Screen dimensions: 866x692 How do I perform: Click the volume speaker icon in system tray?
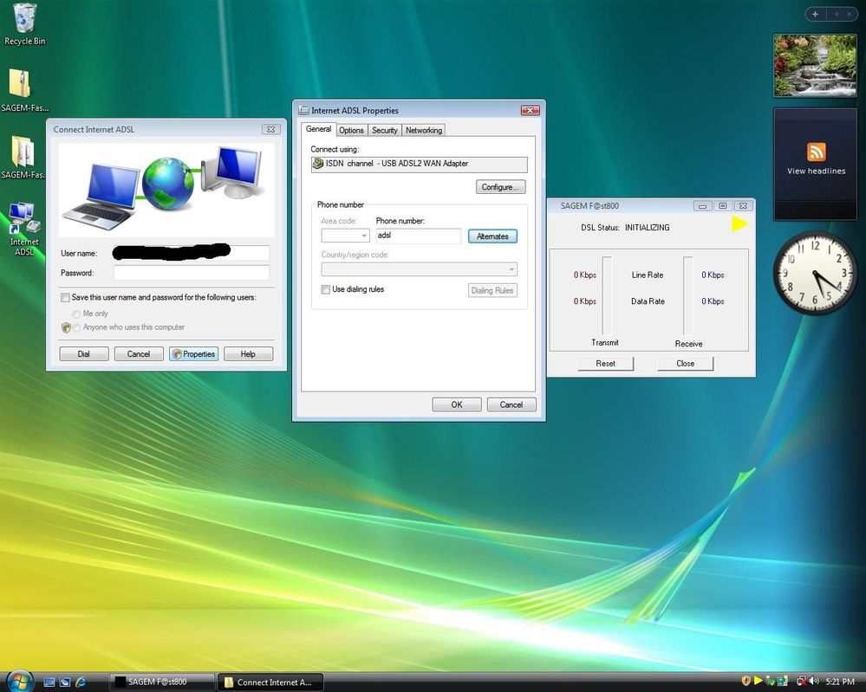816,682
